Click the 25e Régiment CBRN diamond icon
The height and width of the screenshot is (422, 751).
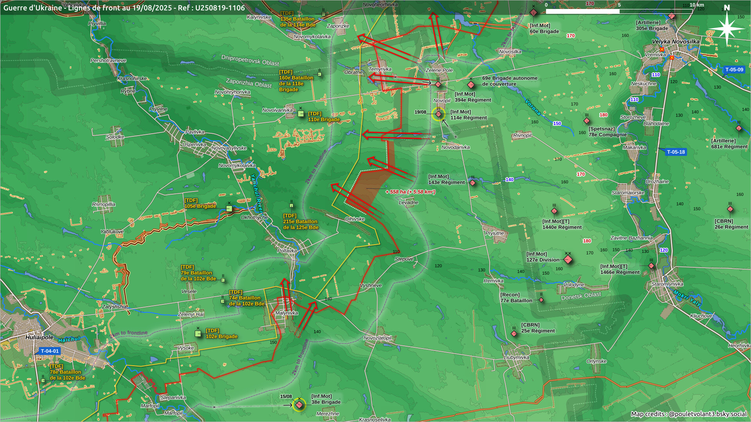pyautogui.click(x=514, y=334)
